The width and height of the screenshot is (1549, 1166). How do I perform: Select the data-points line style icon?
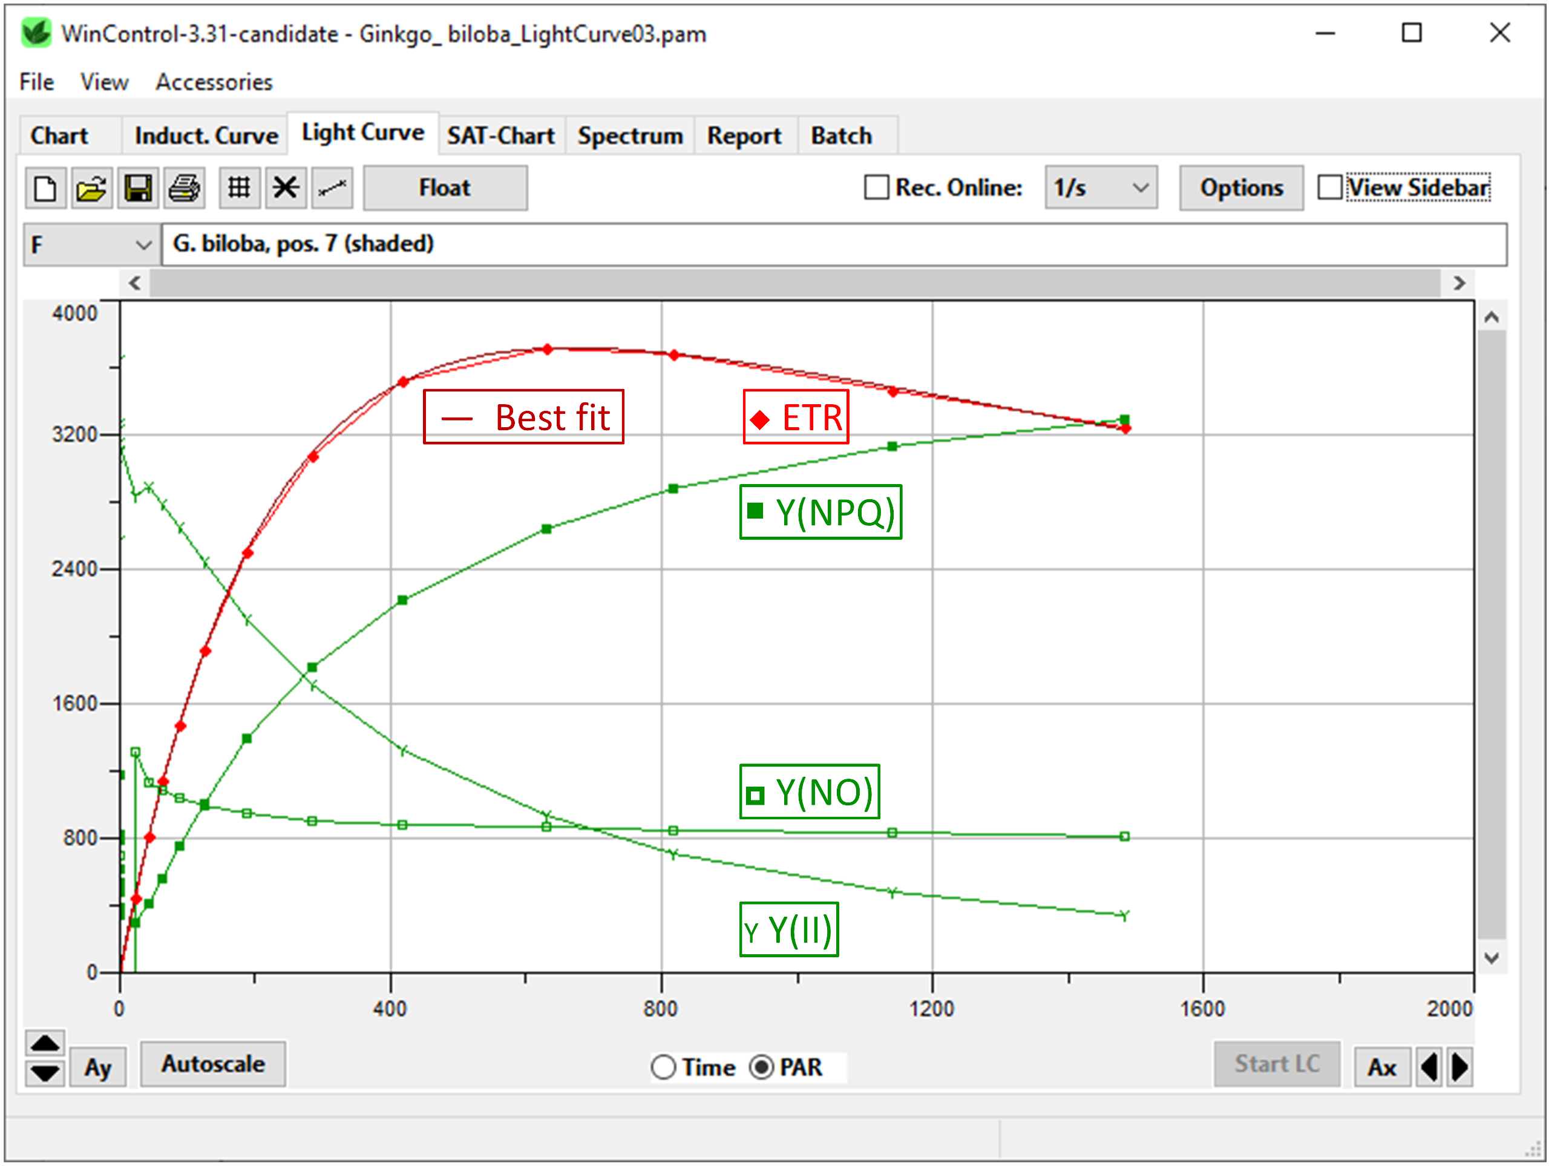coord(331,188)
